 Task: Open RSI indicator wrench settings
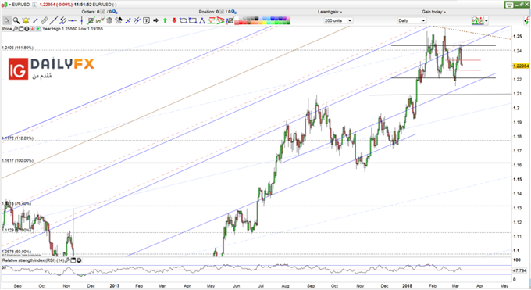click(x=67, y=260)
